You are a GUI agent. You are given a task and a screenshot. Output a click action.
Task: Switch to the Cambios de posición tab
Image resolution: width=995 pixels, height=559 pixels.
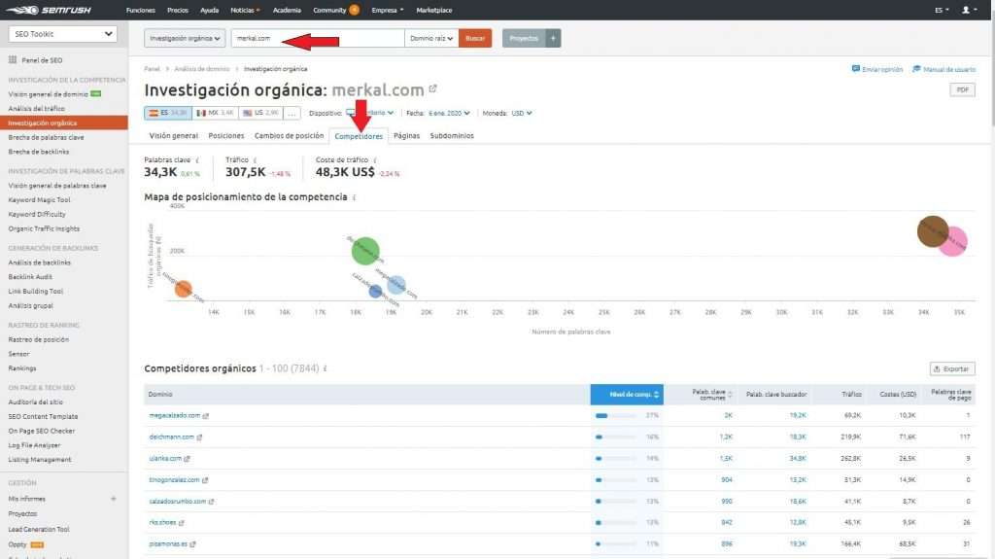tap(289, 136)
